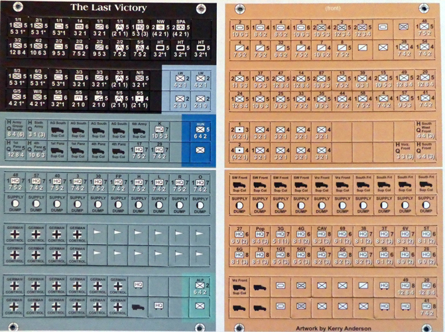Image resolution: width=445 pixels, height=332 pixels.
Task: Select the Soviet 1G HQ counter
Action: [322, 256]
